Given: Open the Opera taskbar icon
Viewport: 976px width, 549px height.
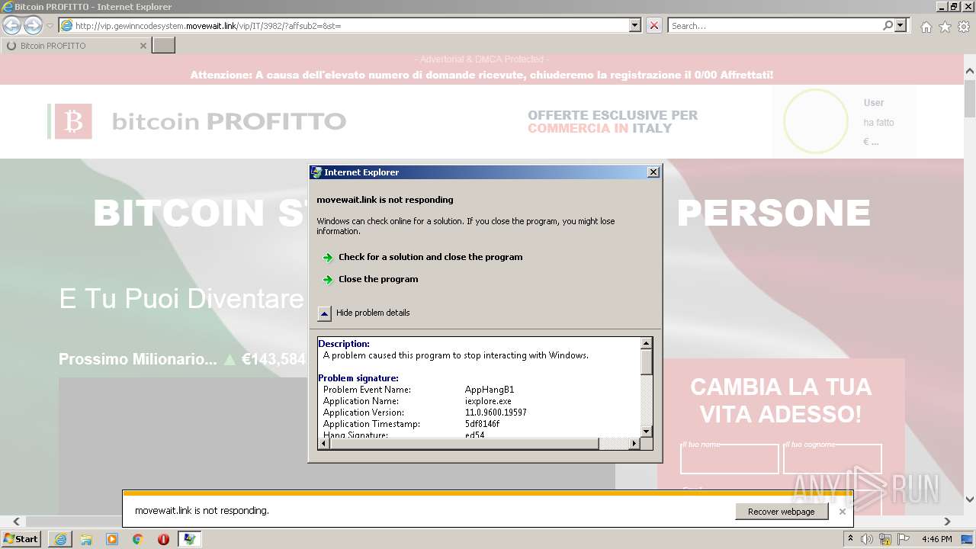Looking at the screenshot, I should click(x=163, y=539).
